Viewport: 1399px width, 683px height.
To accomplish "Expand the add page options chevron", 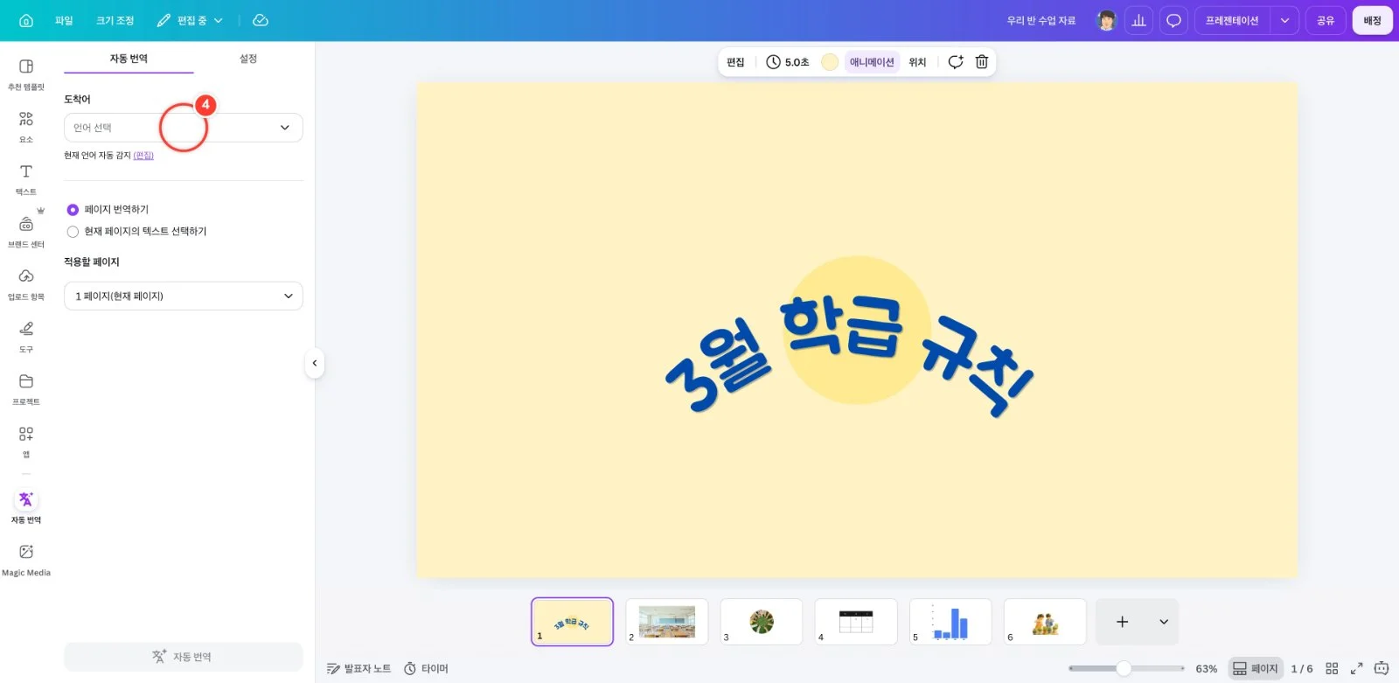I will point(1164,622).
